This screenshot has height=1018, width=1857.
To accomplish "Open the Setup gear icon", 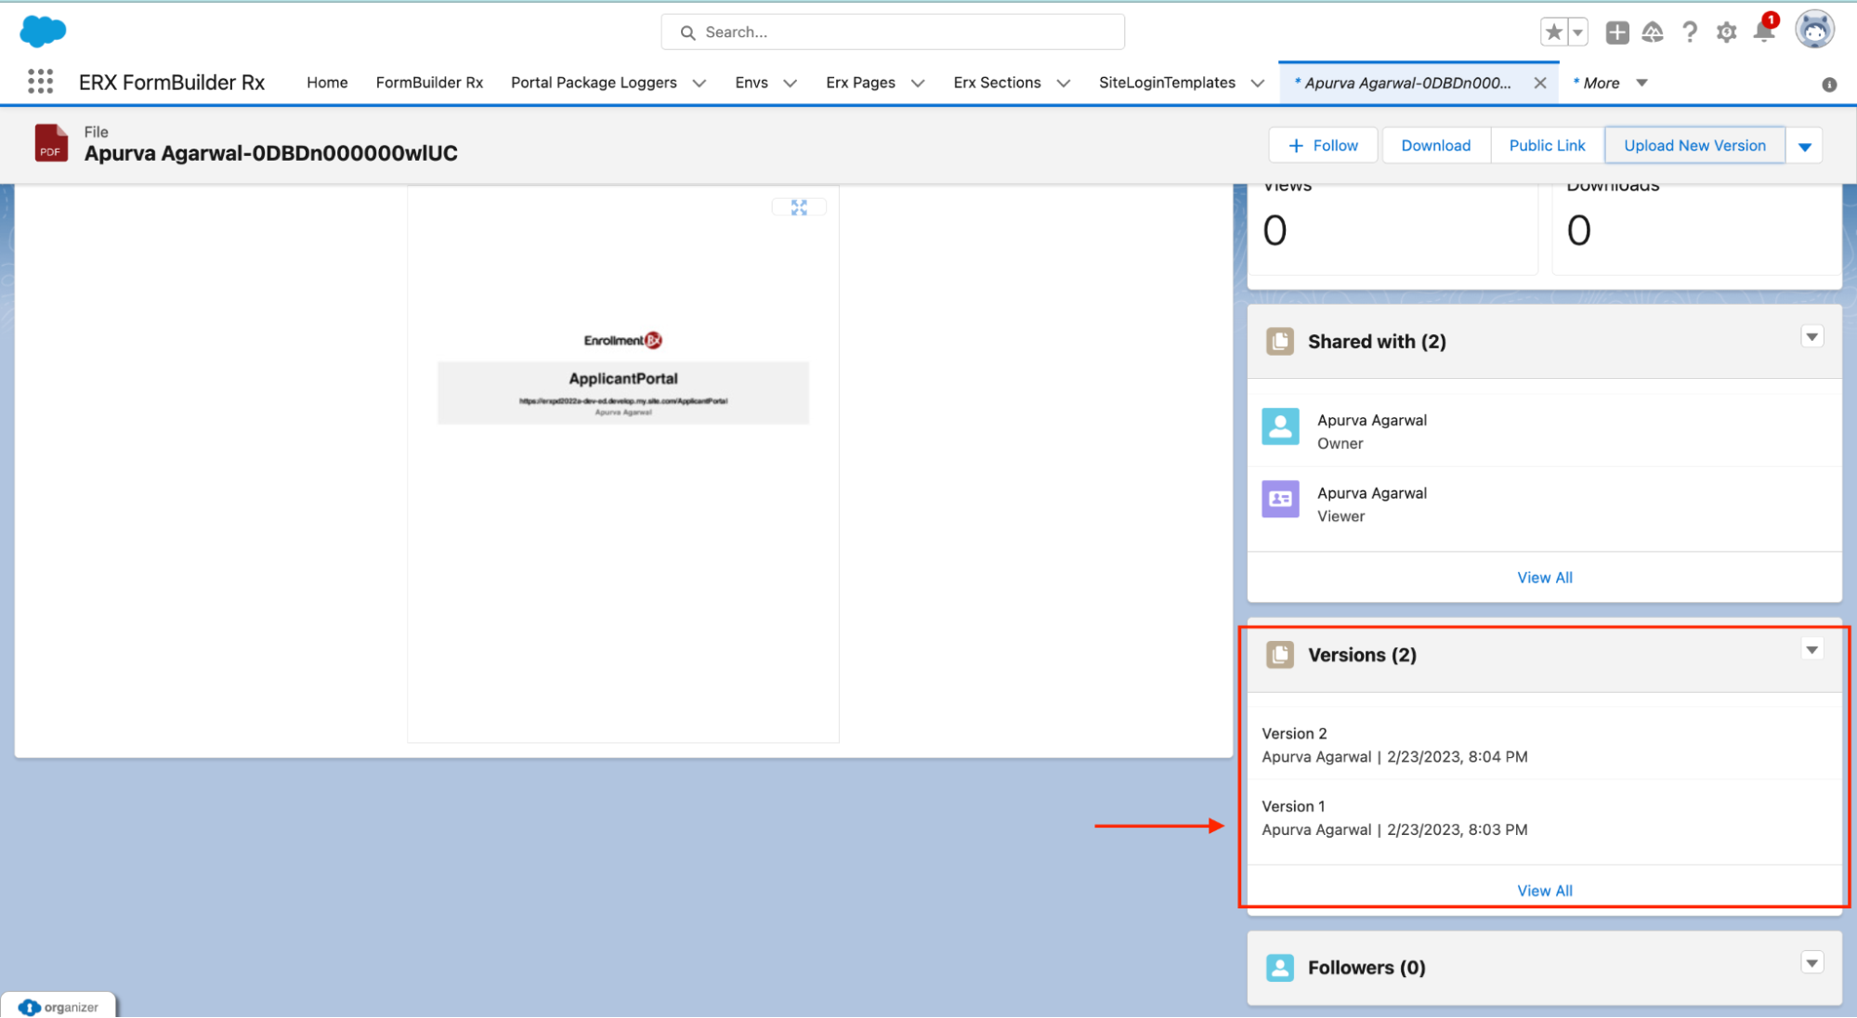I will click(x=1726, y=33).
